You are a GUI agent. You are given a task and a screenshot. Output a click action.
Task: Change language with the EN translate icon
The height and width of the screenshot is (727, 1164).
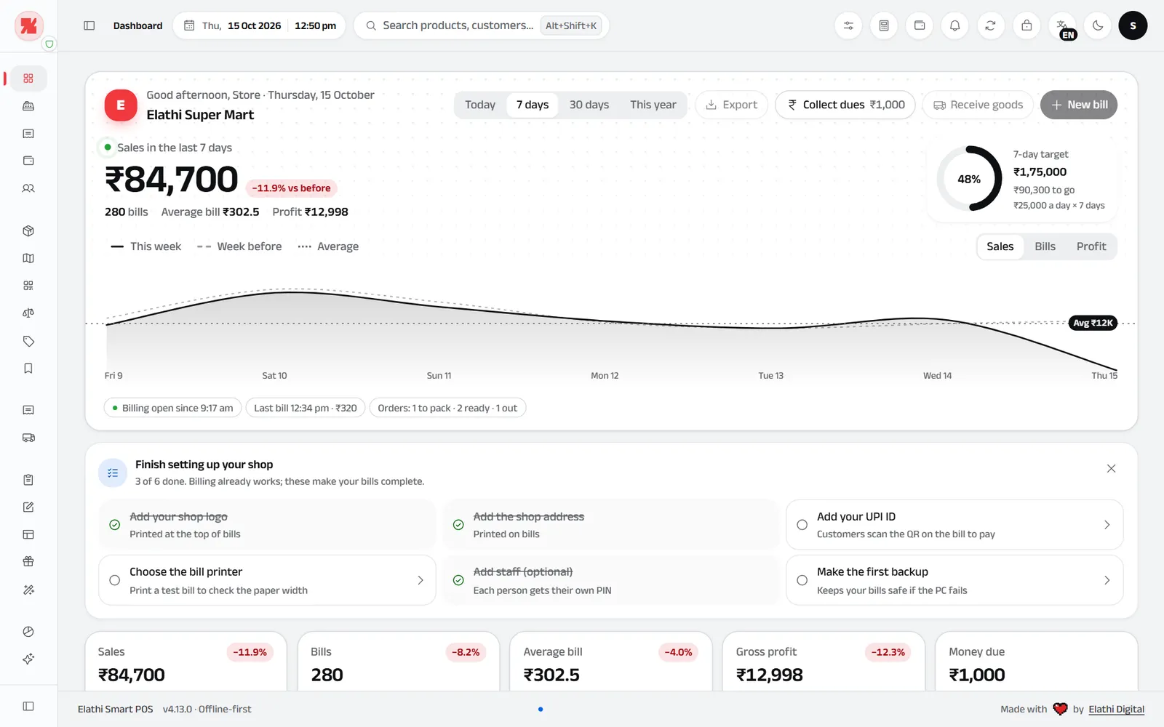coord(1062,26)
